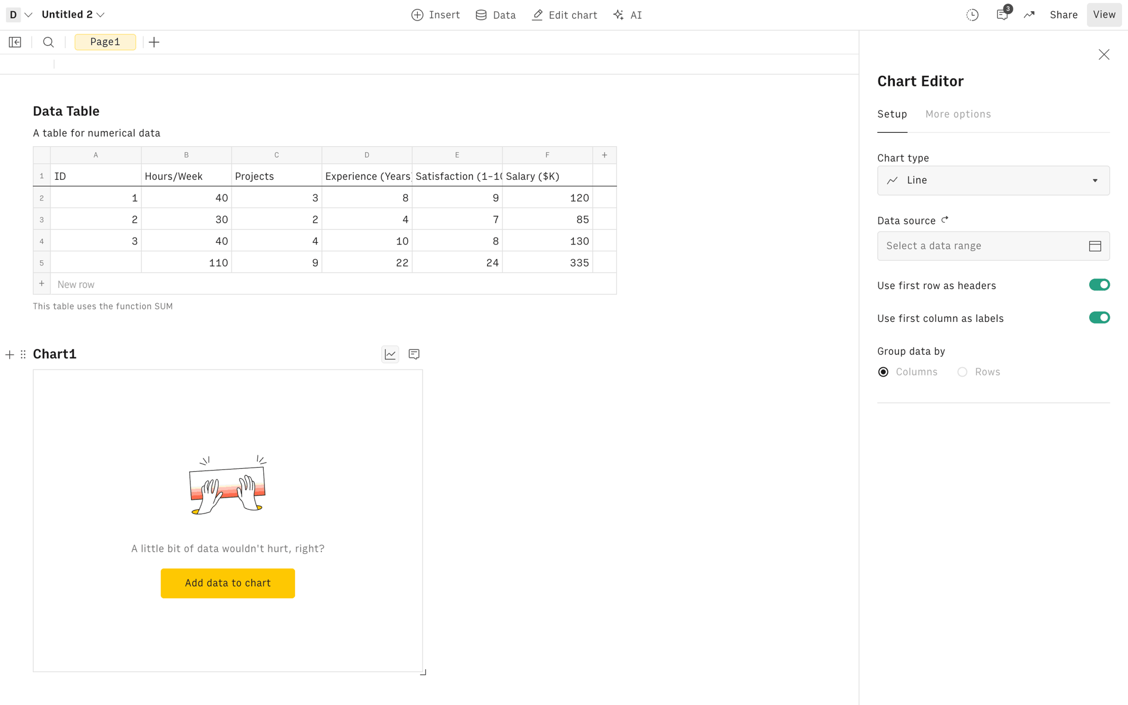Viewport: 1128px width, 705px height.
Task: Click Add data to chart button
Action: pos(228,583)
